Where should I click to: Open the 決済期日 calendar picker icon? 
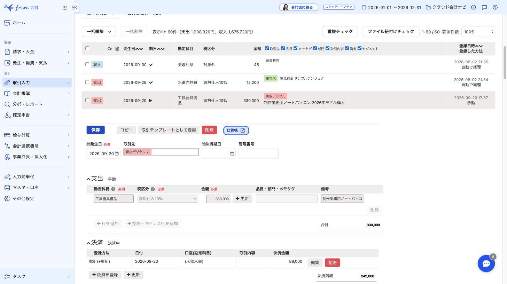click(232, 153)
